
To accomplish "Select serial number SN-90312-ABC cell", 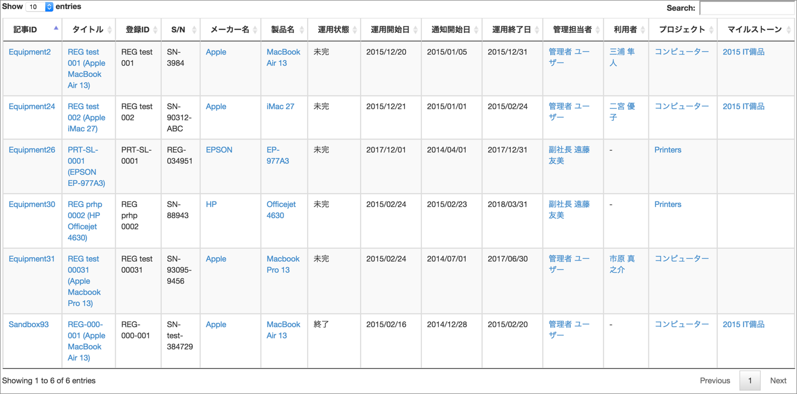I will pos(181,117).
